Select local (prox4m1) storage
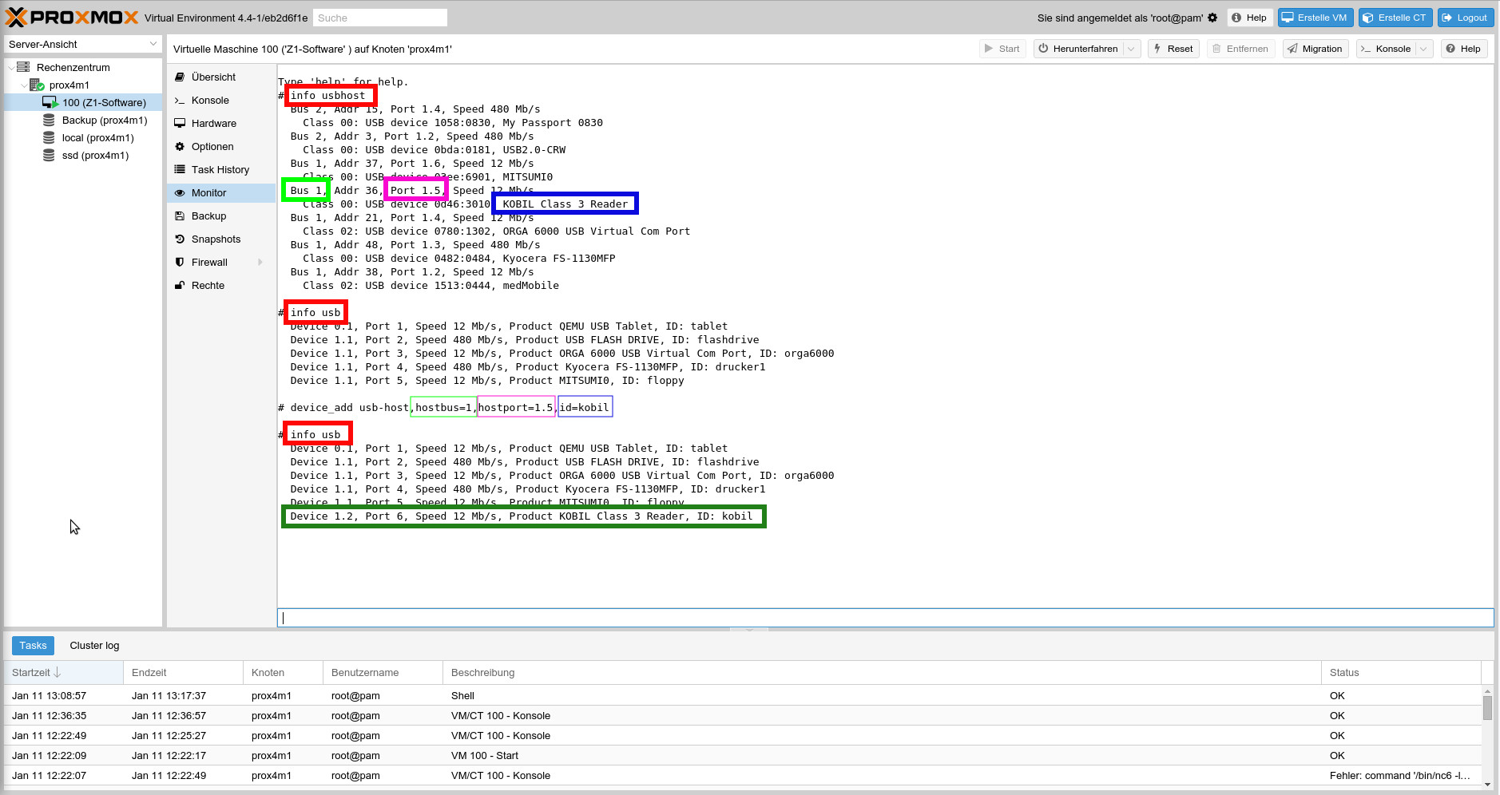1500x795 pixels. coord(97,138)
